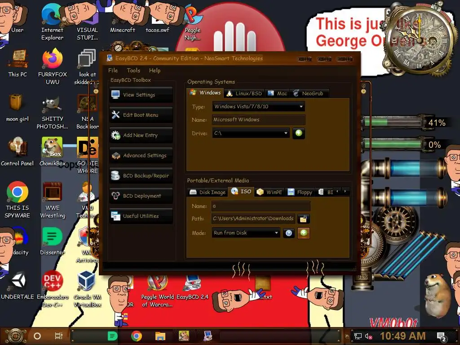Switch to the Disk Image tab

tap(208, 192)
